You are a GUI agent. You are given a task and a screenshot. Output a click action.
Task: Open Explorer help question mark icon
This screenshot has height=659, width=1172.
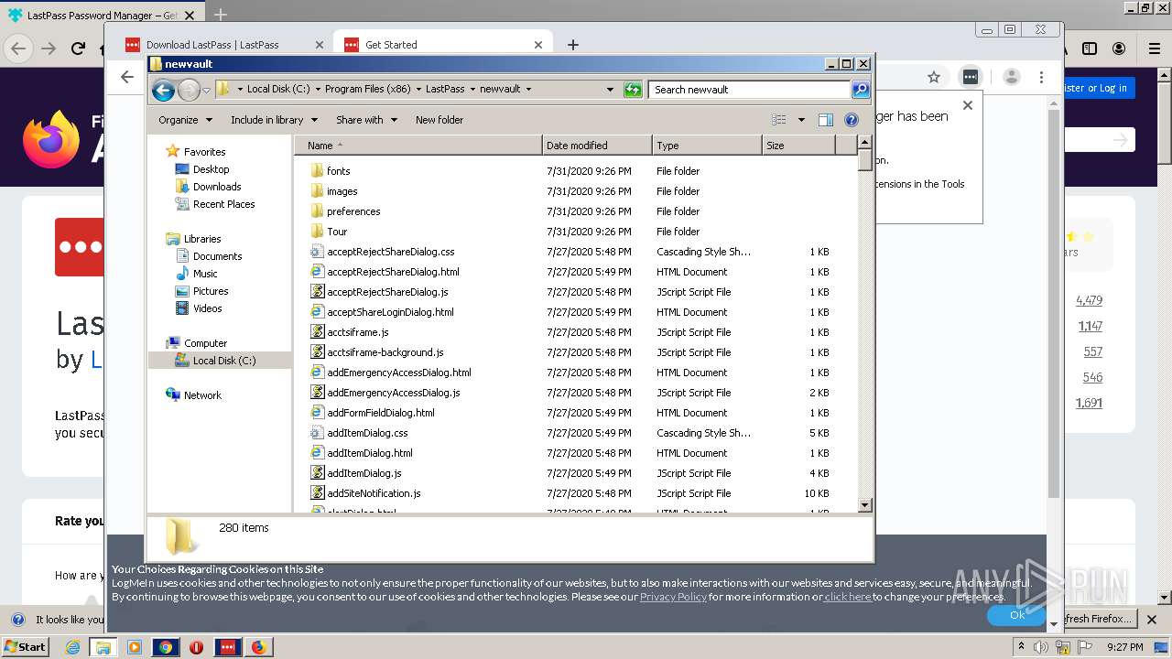(x=851, y=120)
